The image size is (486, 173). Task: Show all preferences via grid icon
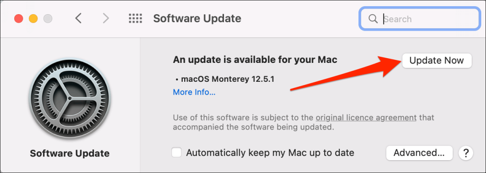pyautogui.click(x=135, y=18)
